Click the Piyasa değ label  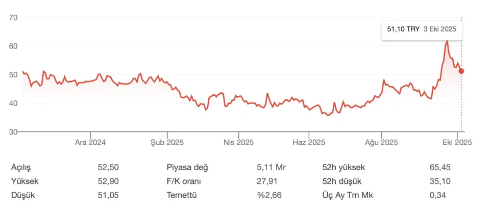click(187, 167)
